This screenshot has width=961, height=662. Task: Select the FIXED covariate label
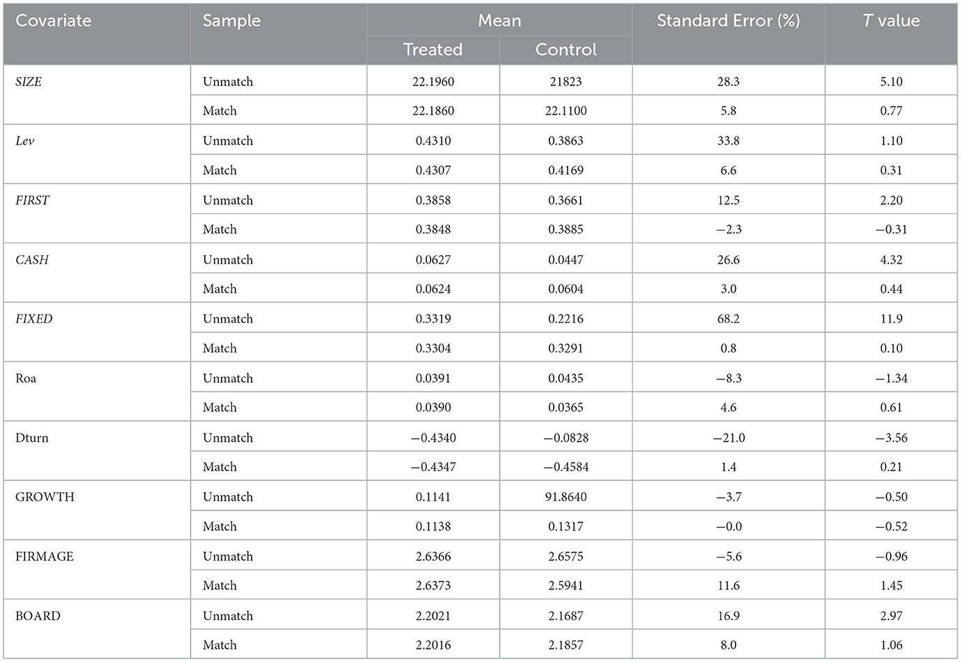[34, 319]
